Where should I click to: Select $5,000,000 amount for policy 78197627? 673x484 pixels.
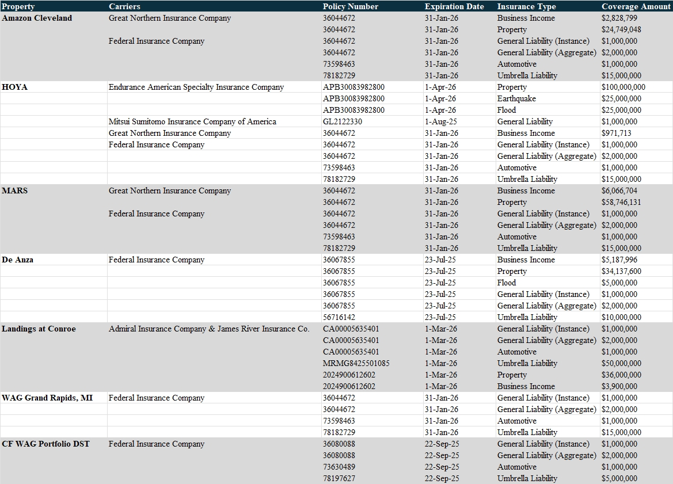click(x=619, y=478)
